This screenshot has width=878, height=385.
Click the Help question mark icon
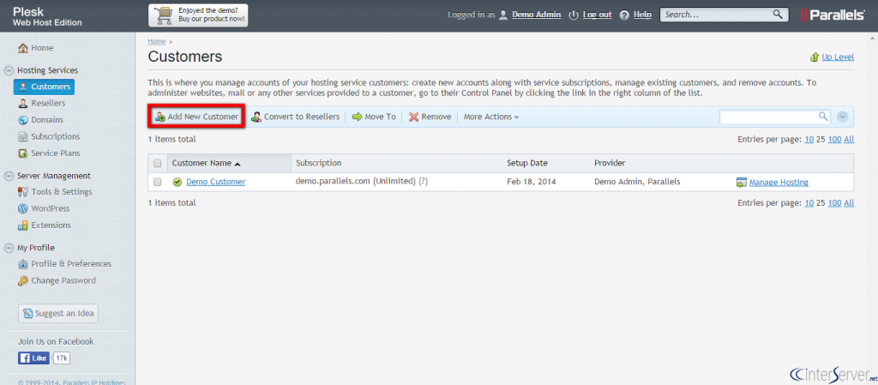tap(625, 15)
